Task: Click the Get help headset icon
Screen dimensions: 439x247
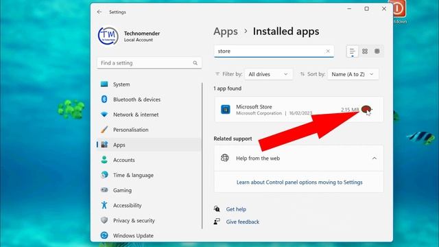Action: point(217,209)
